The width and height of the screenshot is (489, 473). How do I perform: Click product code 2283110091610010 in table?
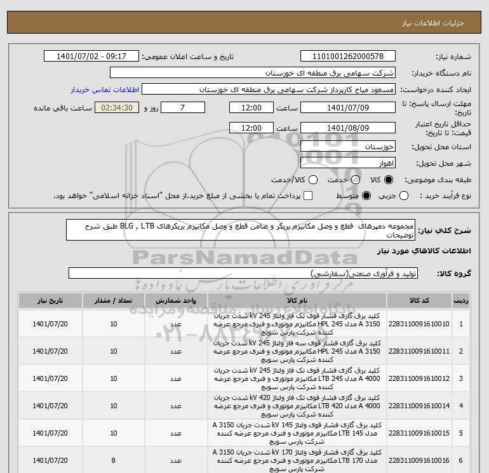pos(419,324)
